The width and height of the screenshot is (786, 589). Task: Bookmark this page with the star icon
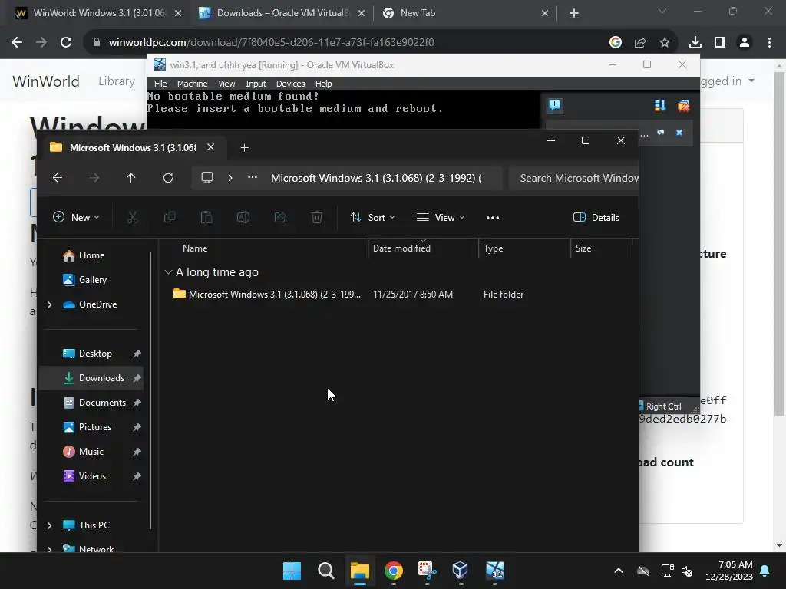tap(664, 42)
